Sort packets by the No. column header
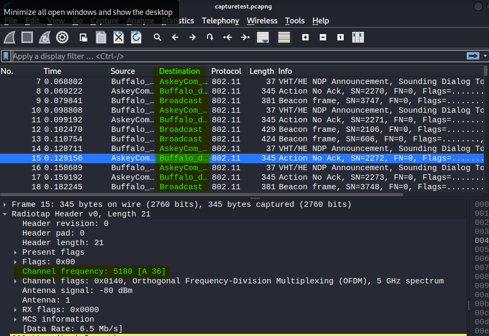The image size is (489, 336). point(21,71)
